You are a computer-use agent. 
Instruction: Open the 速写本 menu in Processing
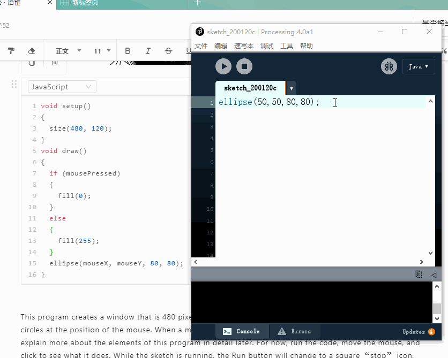(243, 46)
